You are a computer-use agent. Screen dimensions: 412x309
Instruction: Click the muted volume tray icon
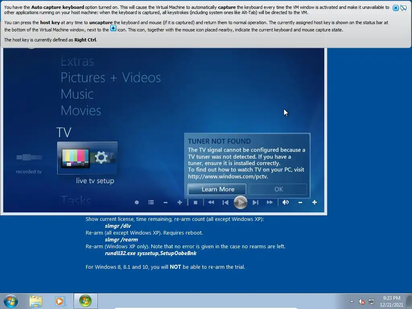pos(362,301)
